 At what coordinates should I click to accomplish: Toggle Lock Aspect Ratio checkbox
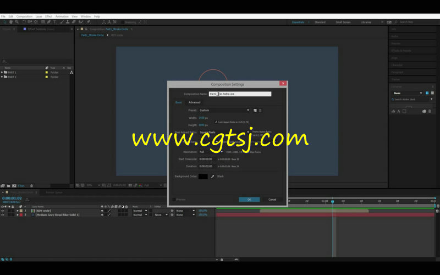tap(216, 122)
